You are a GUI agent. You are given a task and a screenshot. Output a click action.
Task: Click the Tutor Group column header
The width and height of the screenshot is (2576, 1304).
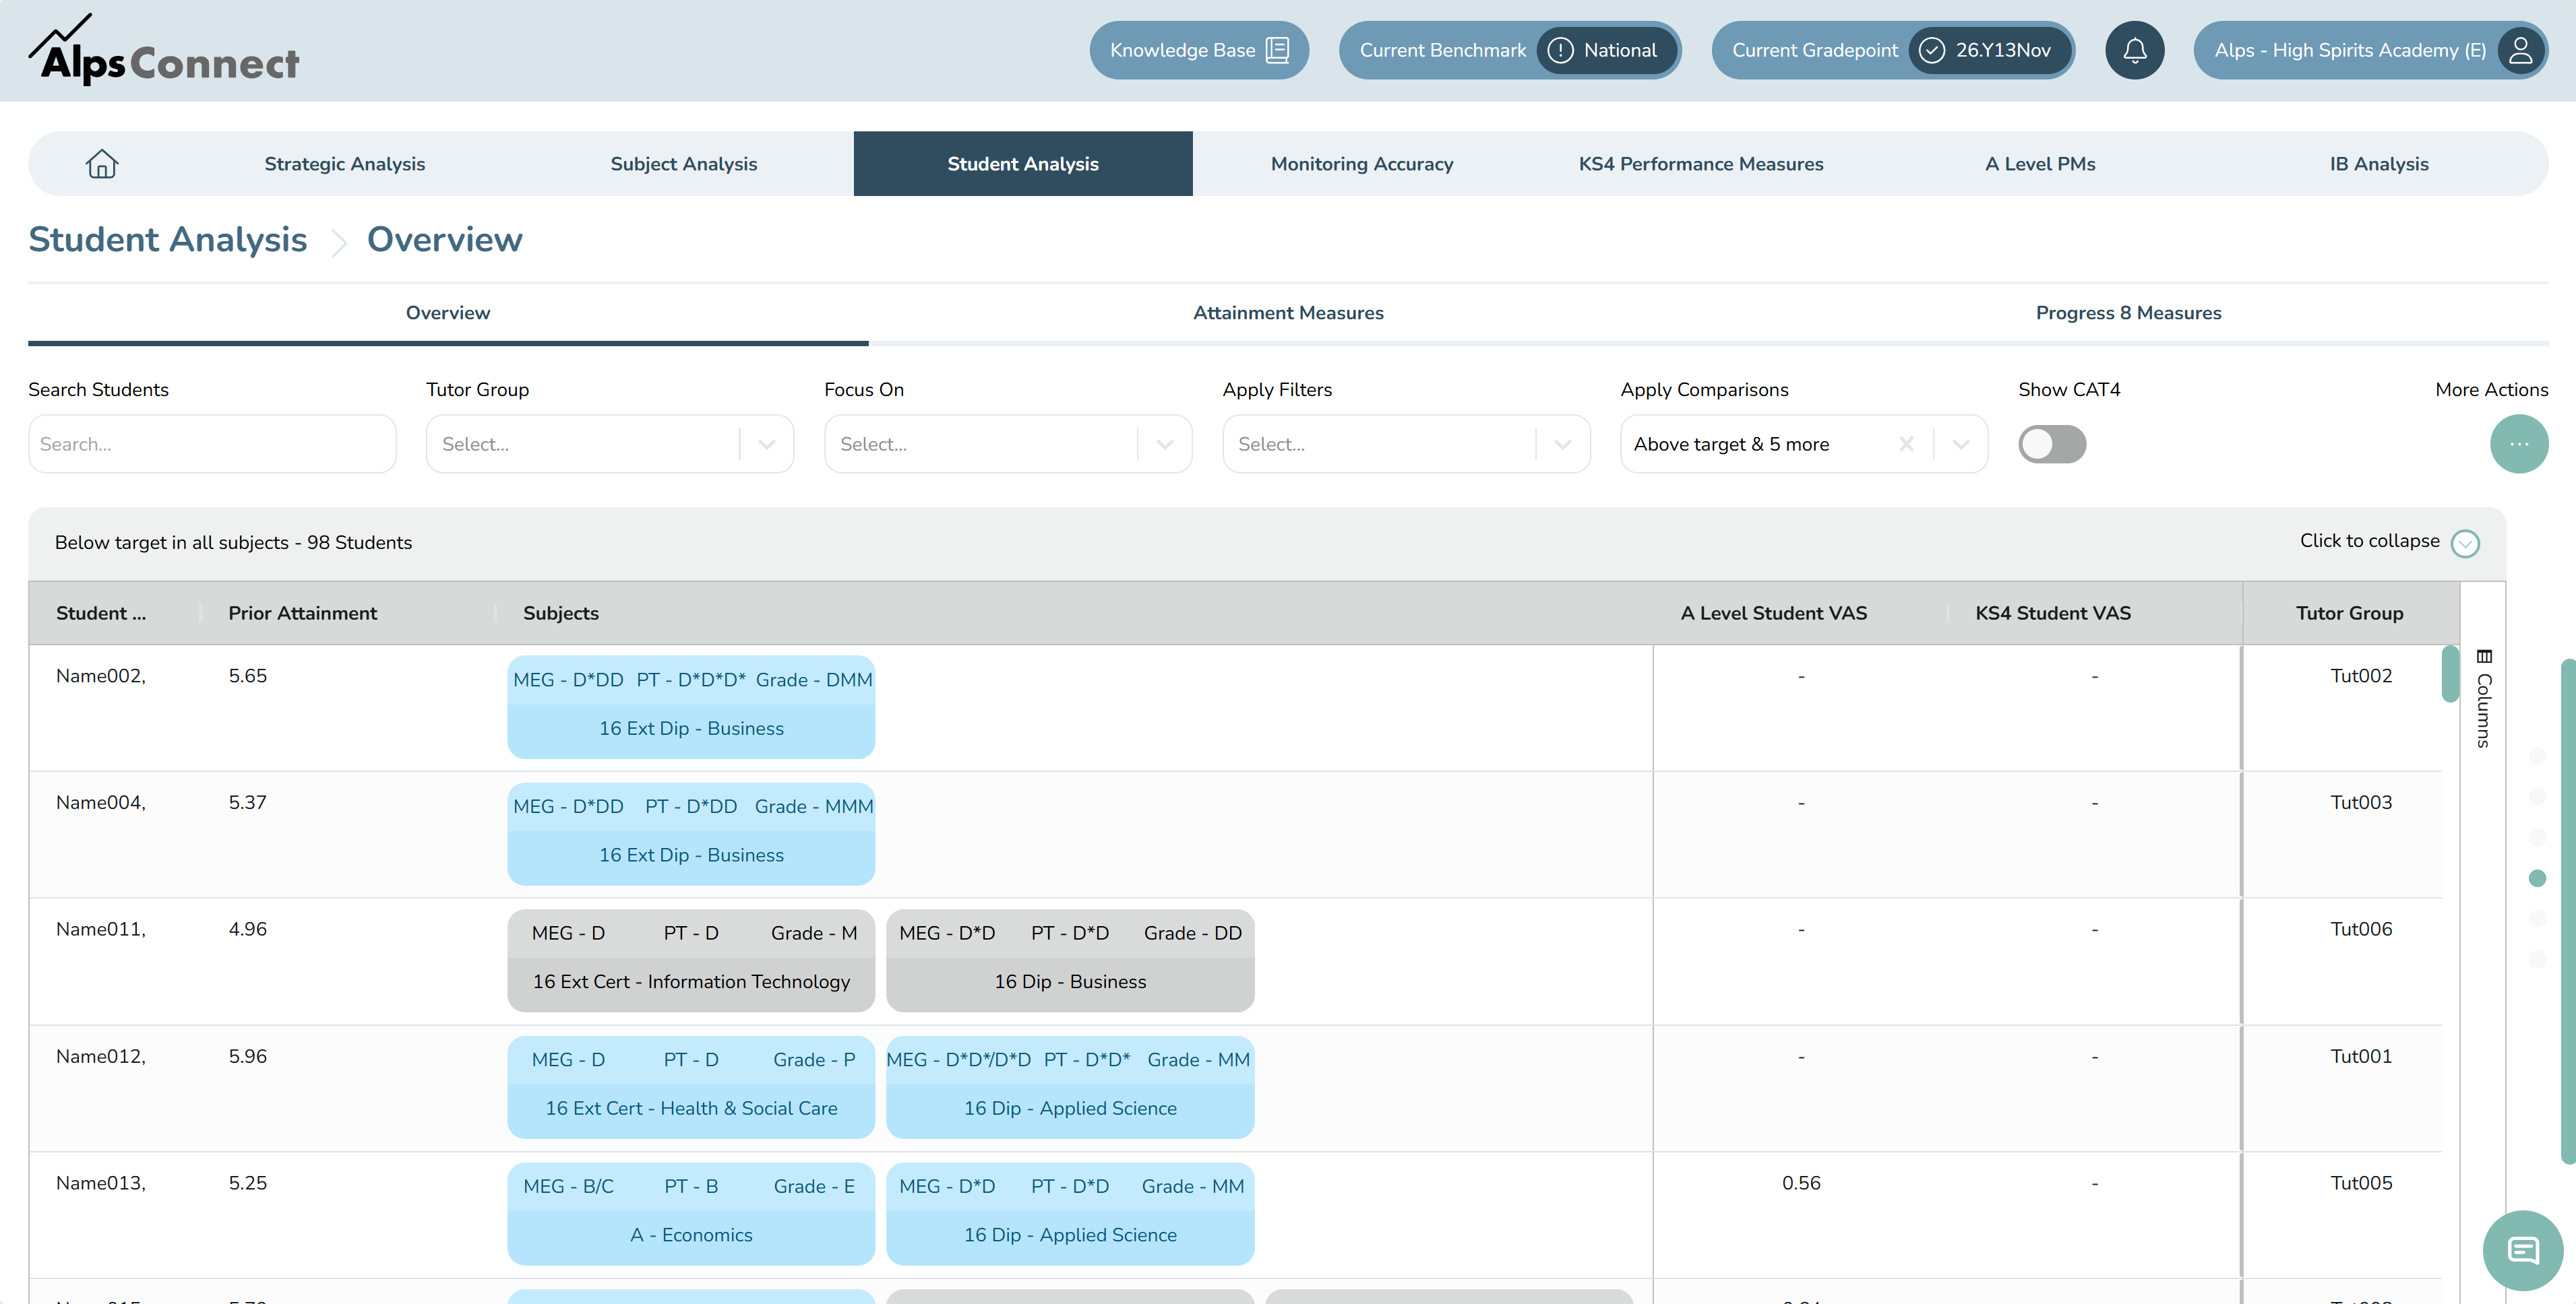tap(2349, 612)
